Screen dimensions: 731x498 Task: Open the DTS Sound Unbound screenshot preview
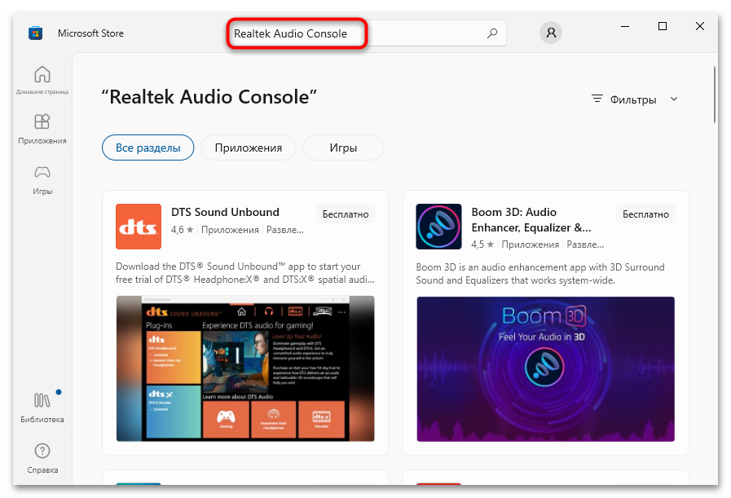pos(245,368)
